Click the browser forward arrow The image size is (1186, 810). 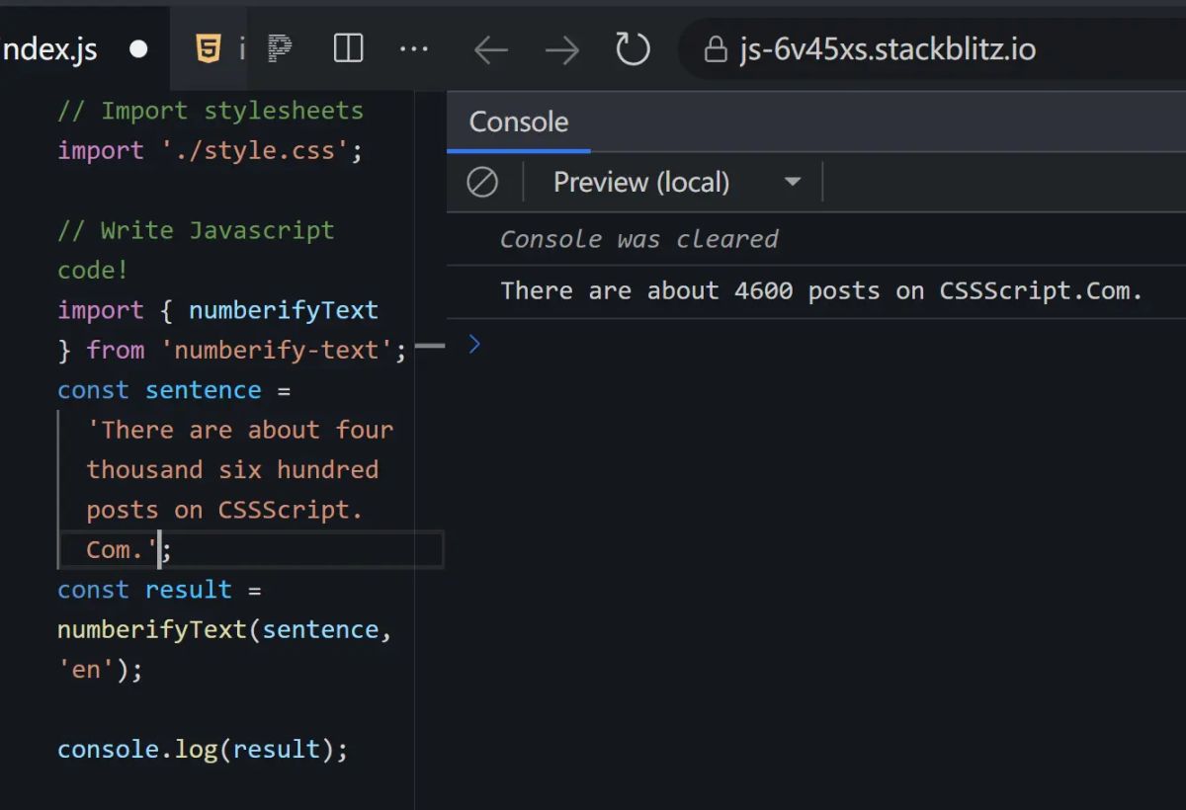pyautogui.click(x=561, y=47)
